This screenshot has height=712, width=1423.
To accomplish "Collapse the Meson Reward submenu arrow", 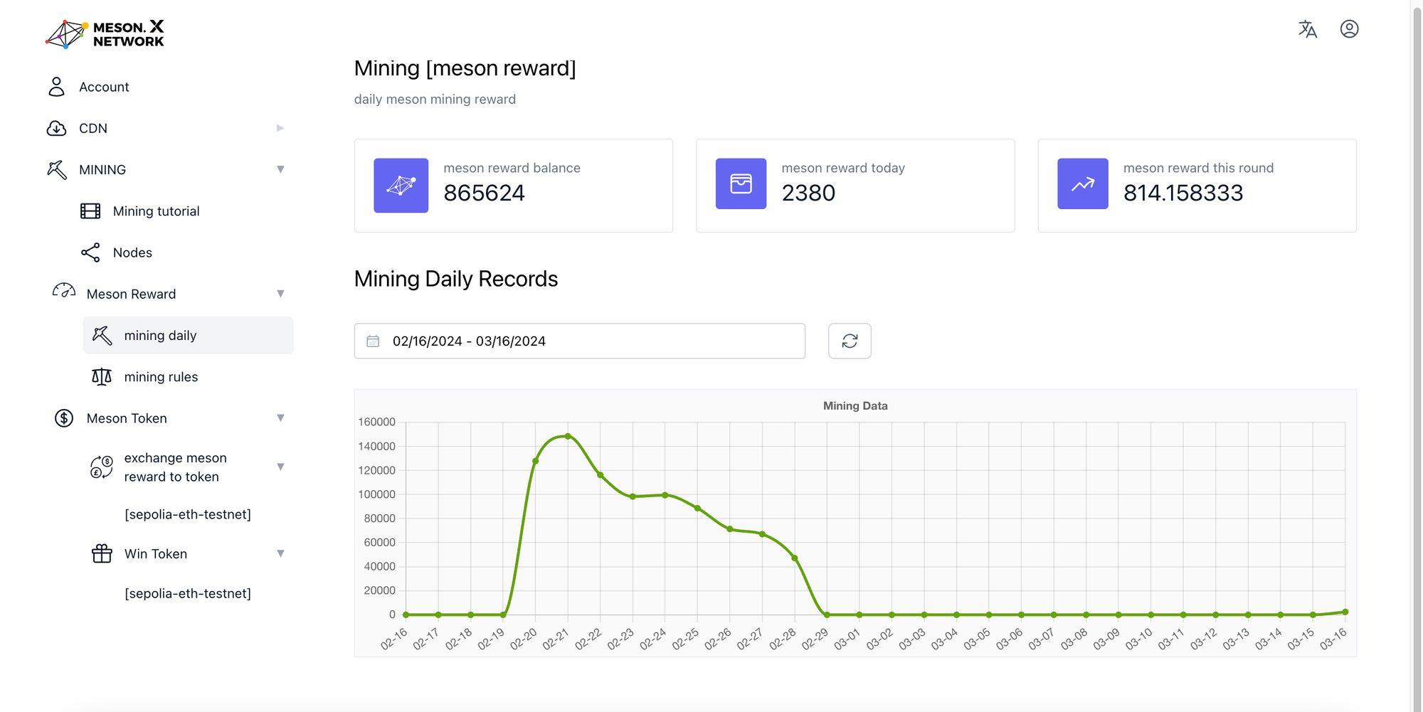I will [280, 294].
